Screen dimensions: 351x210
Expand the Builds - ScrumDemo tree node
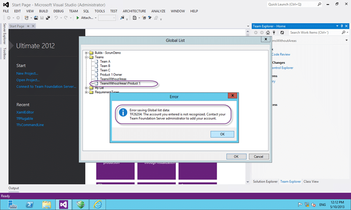pos(86,53)
